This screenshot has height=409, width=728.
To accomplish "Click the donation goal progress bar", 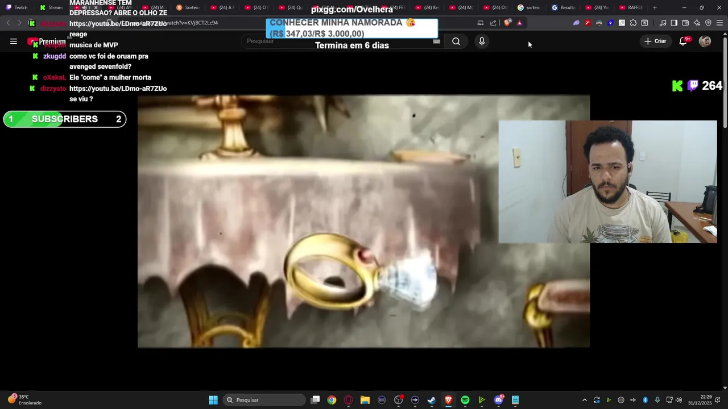I will click(352, 28).
